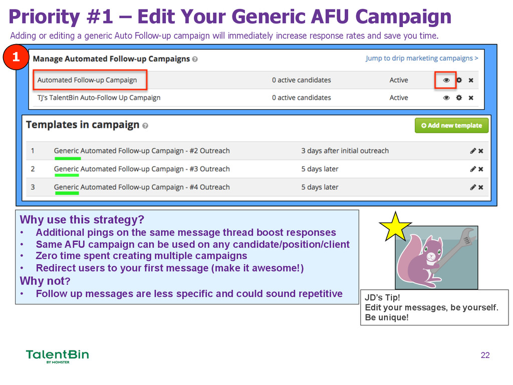Image resolution: width=513 pixels, height=385 pixels.
Task: Select Generic Automated Follow-up Campaign - #2 Outreach
Action: [x=142, y=151]
